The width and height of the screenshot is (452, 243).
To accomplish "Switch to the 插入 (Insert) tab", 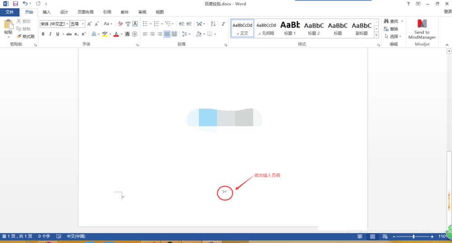I will point(47,12).
